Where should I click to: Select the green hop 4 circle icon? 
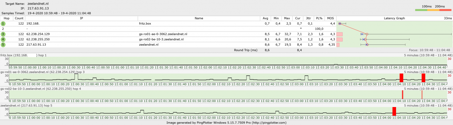pyautogui.click(x=3, y=39)
